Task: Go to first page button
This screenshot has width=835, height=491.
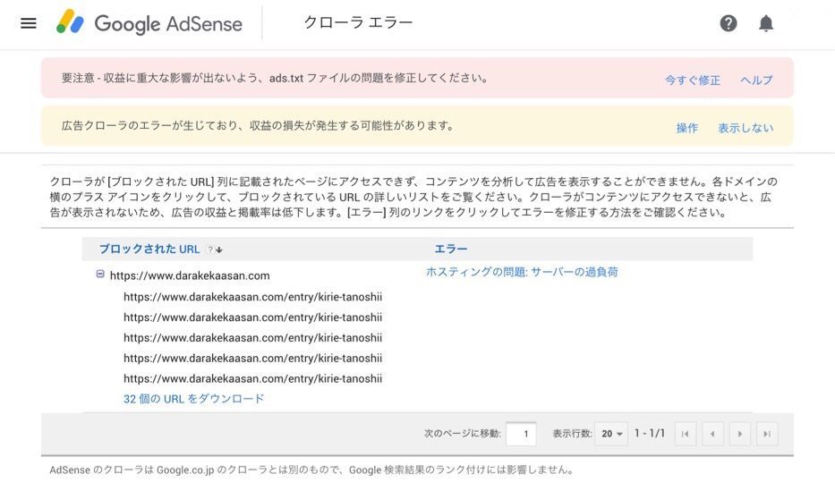Action: [x=686, y=434]
